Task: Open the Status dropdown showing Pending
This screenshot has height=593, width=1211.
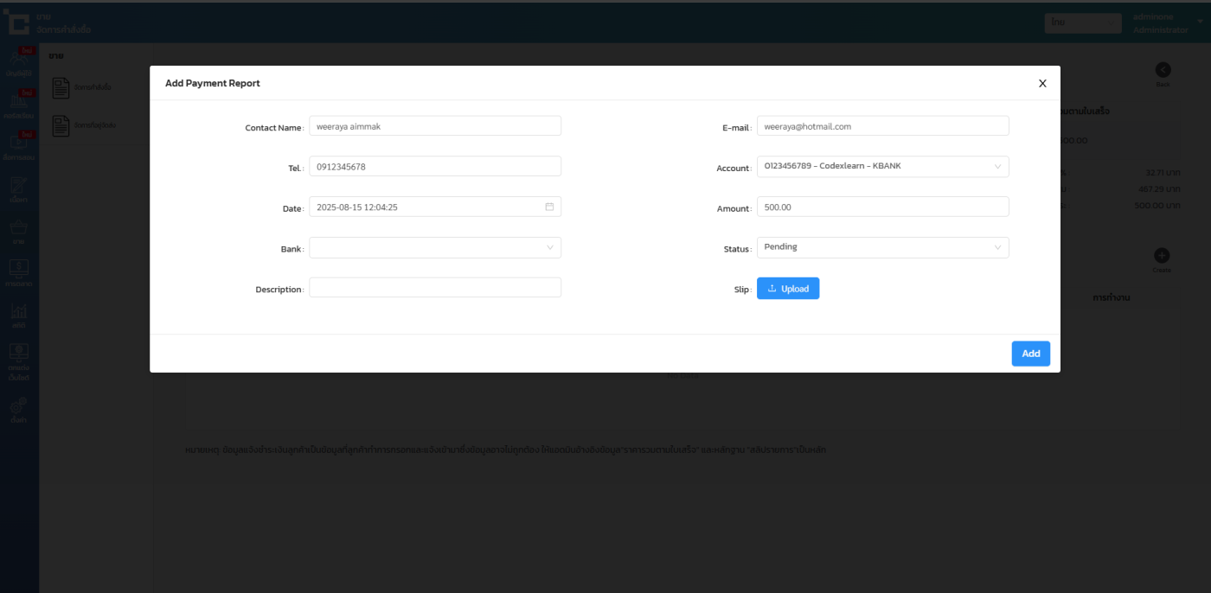Action: pyautogui.click(x=882, y=248)
